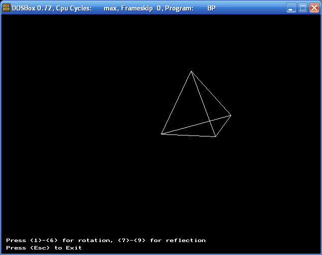Click the "<7>-<9>" key hint text
Image resolution: width=322 pixels, height=255 pixels.
[132, 240]
